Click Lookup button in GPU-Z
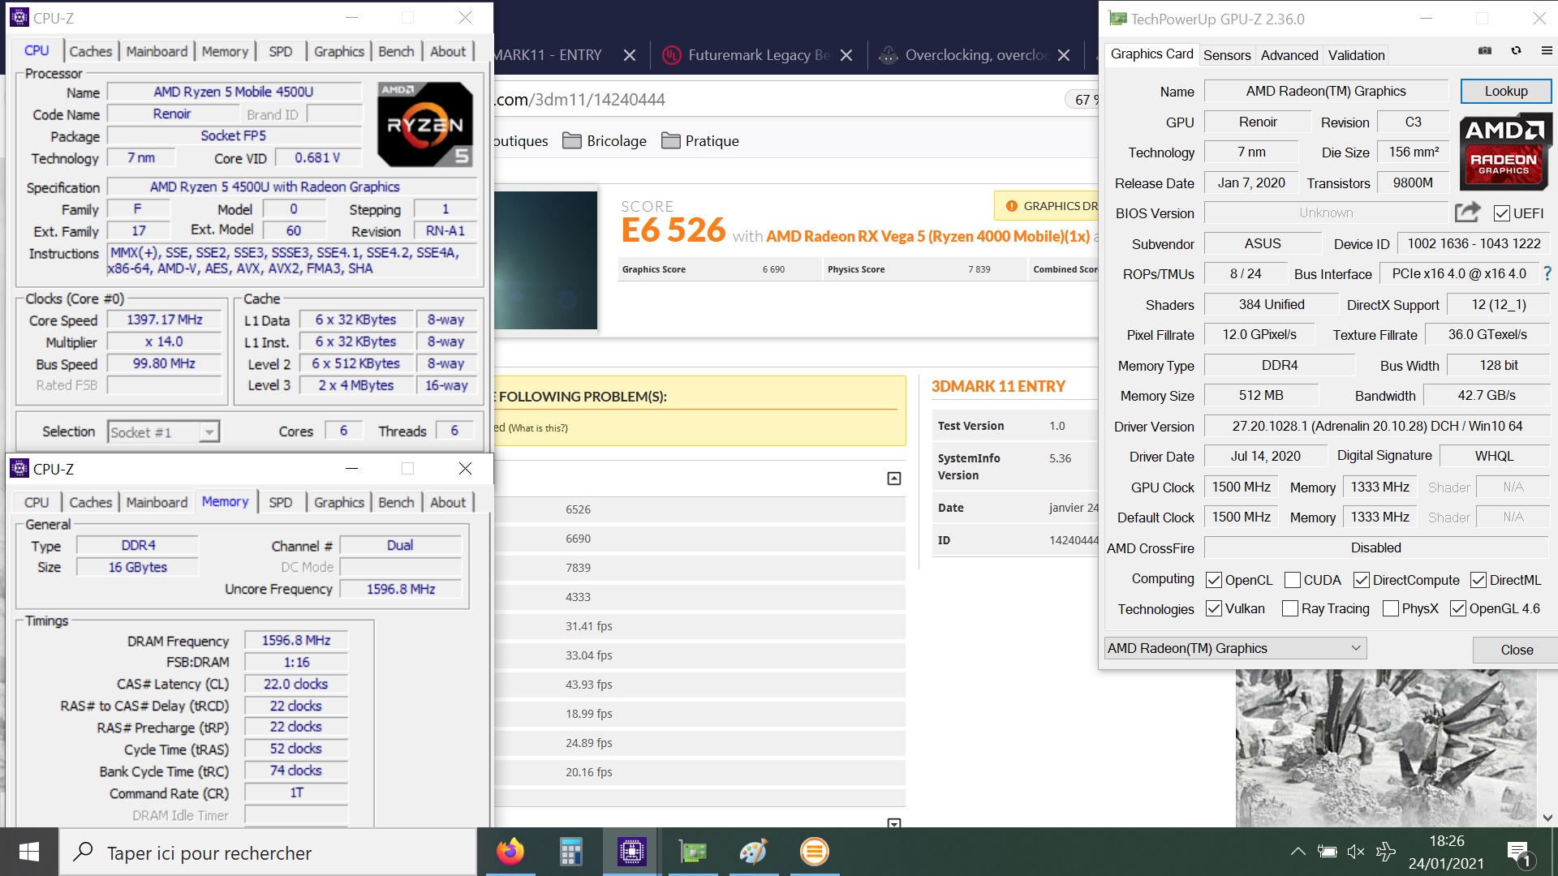The height and width of the screenshot is (876, 1558). (x=1506, y=92)
